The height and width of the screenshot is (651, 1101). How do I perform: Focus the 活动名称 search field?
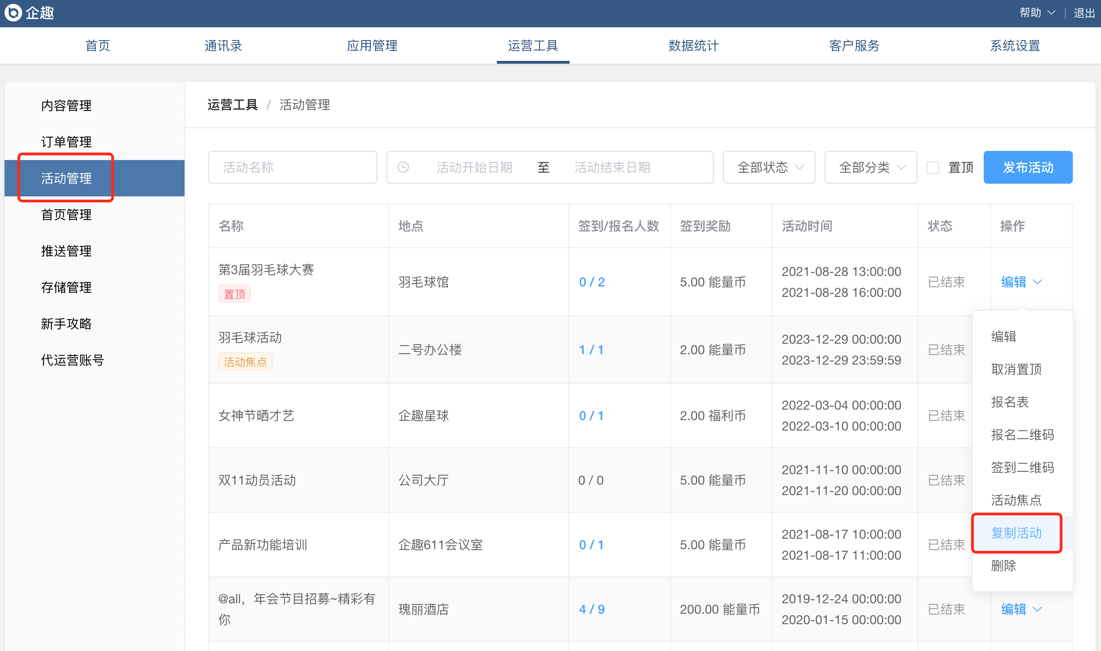292,167
